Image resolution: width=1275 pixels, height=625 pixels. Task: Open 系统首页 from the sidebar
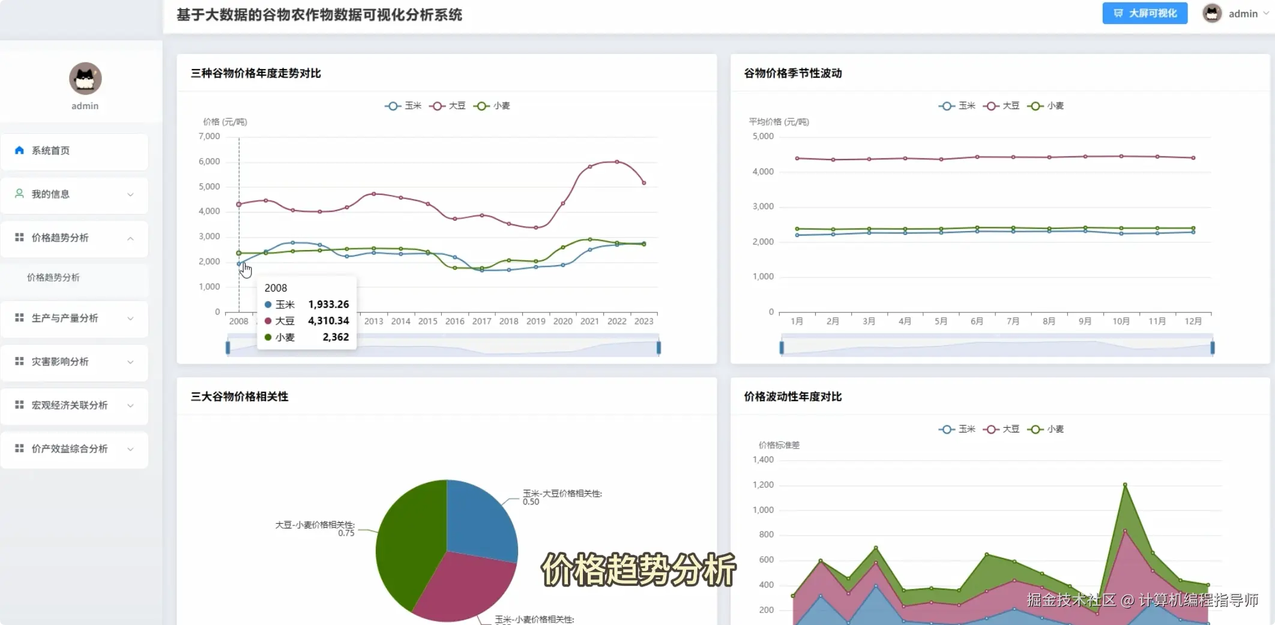(51, 151)
